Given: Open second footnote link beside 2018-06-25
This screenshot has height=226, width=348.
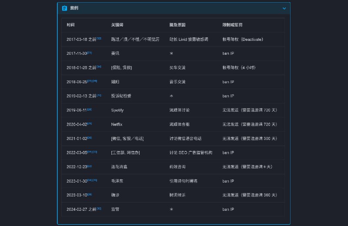Looking at the screenshot, I should [x=94, y=81].
